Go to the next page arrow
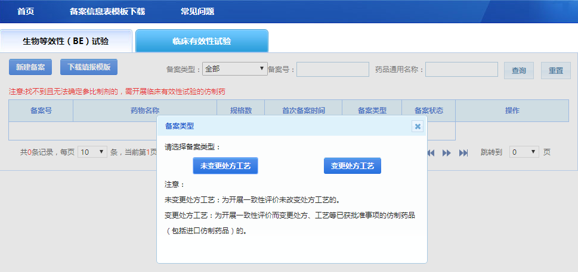This screenshot has width=578, height=272. click(446, 153)
